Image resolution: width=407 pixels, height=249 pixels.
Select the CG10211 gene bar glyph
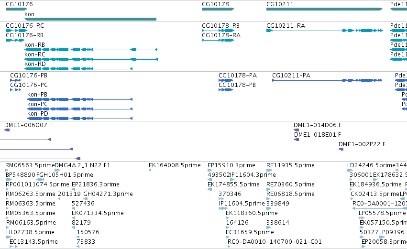(x=324, y=9)
